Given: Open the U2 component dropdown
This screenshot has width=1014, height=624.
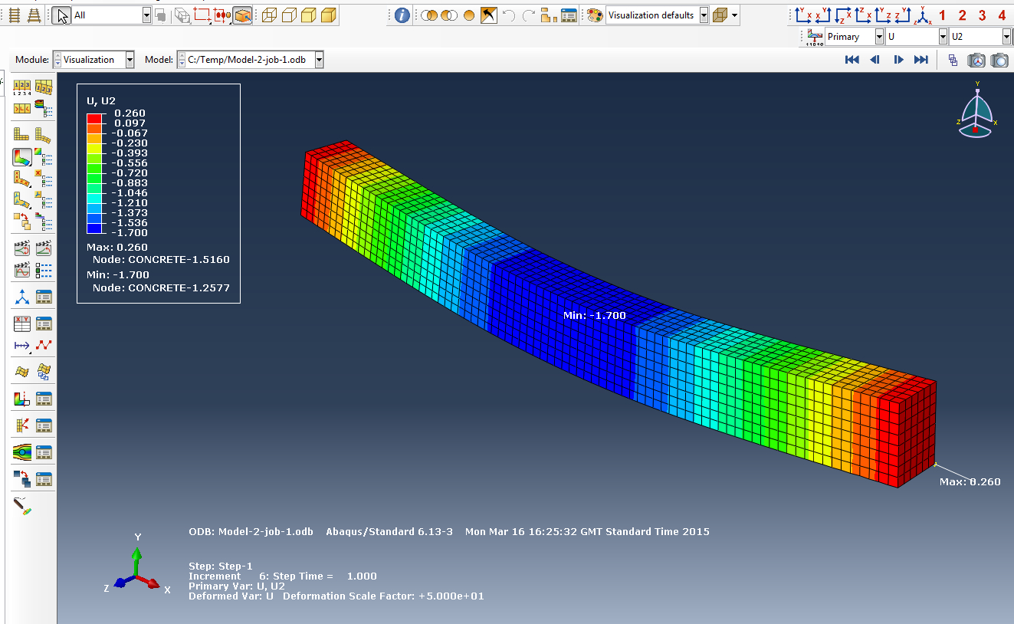Looking at the screenshot, I should point(1006,37).
